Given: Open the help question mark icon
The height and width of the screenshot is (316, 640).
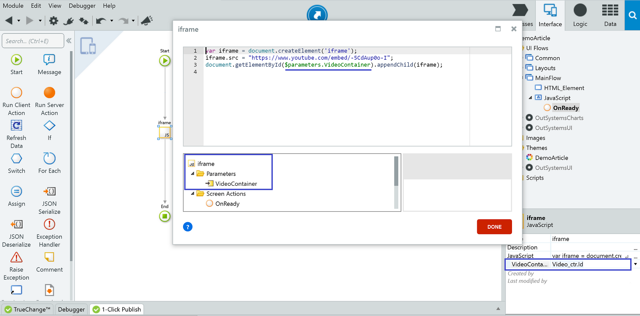Looking at the screenshot, I should click(188, 227).
